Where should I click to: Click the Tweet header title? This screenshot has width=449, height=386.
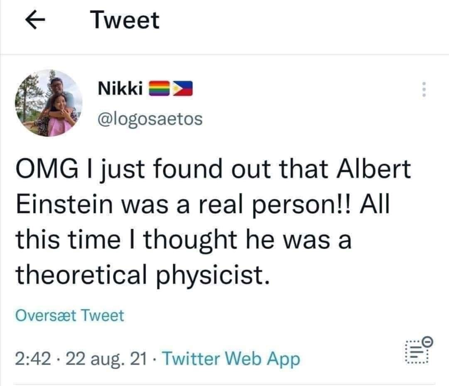click(125, 20)
